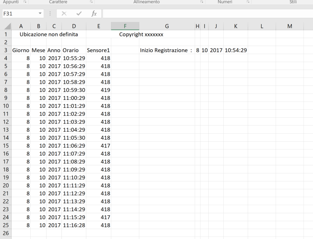Click cell 'Inizio Registrazione :'
The image size is (313, 239).
pos(167,50)
